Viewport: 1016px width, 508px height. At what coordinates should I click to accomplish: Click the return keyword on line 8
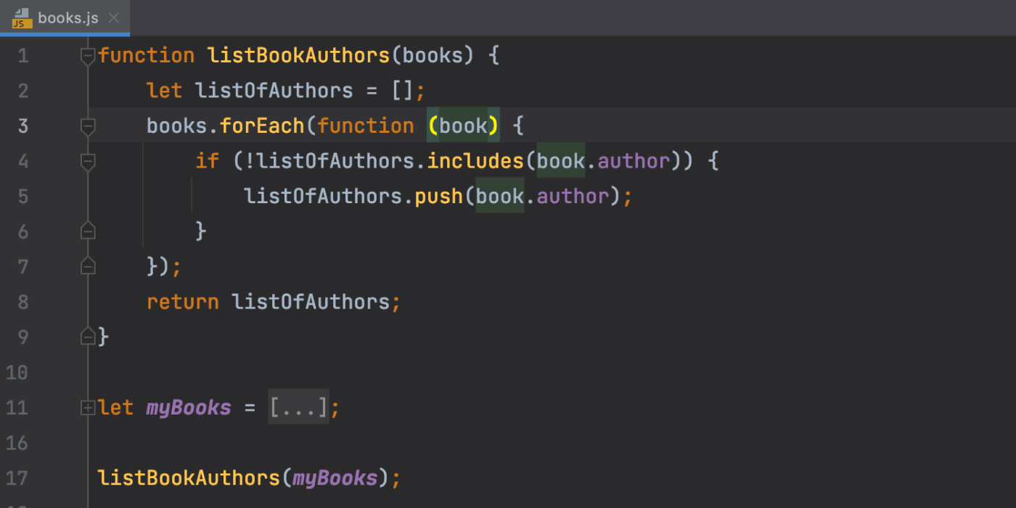(183, 302)
